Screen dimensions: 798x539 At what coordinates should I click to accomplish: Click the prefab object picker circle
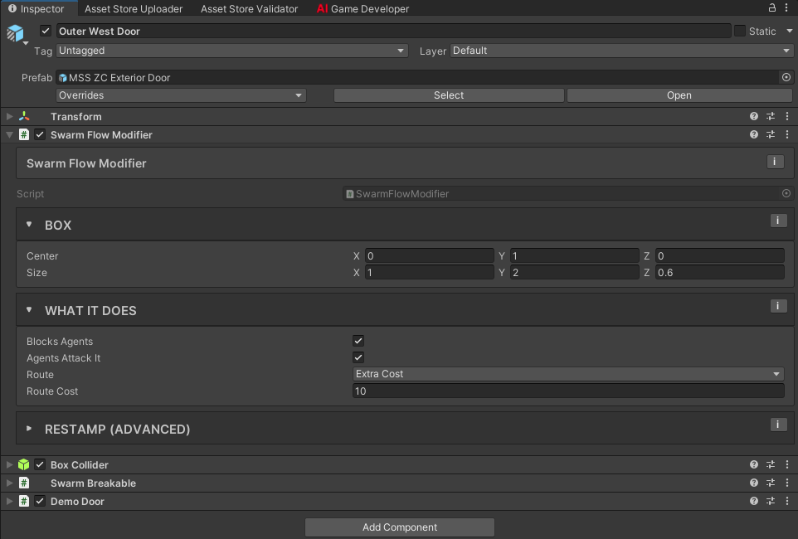(786, 77)
